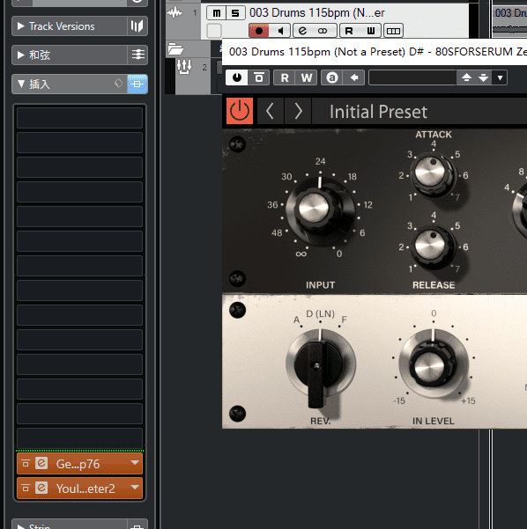
Task: Open Youl...eter2 insert dropdown arrow
Action: 135,487
